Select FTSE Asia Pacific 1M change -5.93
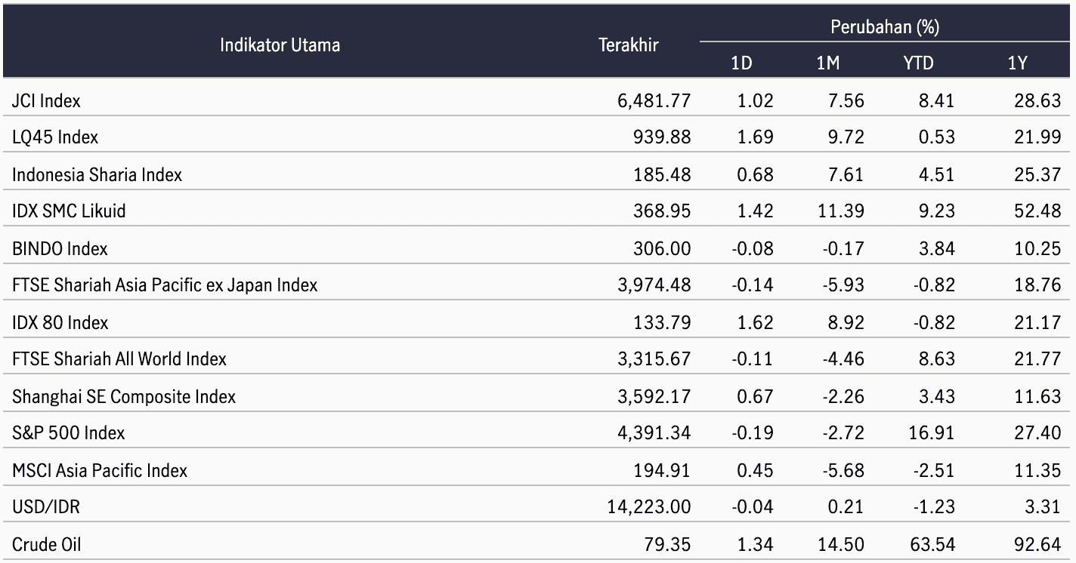Viewport: 1076px width, 563px height. 843,285
